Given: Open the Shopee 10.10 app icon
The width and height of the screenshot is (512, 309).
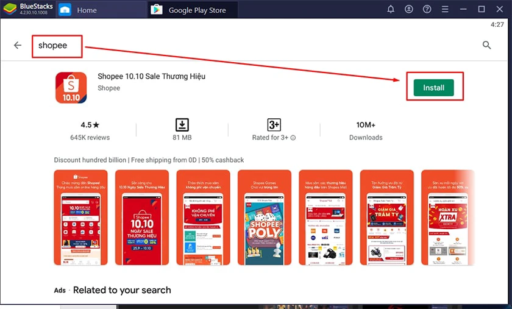Looking at the screenshot, I should (x=71, y=88).
